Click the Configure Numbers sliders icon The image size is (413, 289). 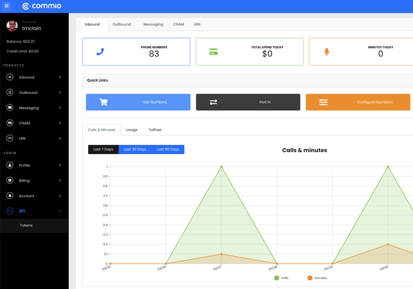[324, 102]
